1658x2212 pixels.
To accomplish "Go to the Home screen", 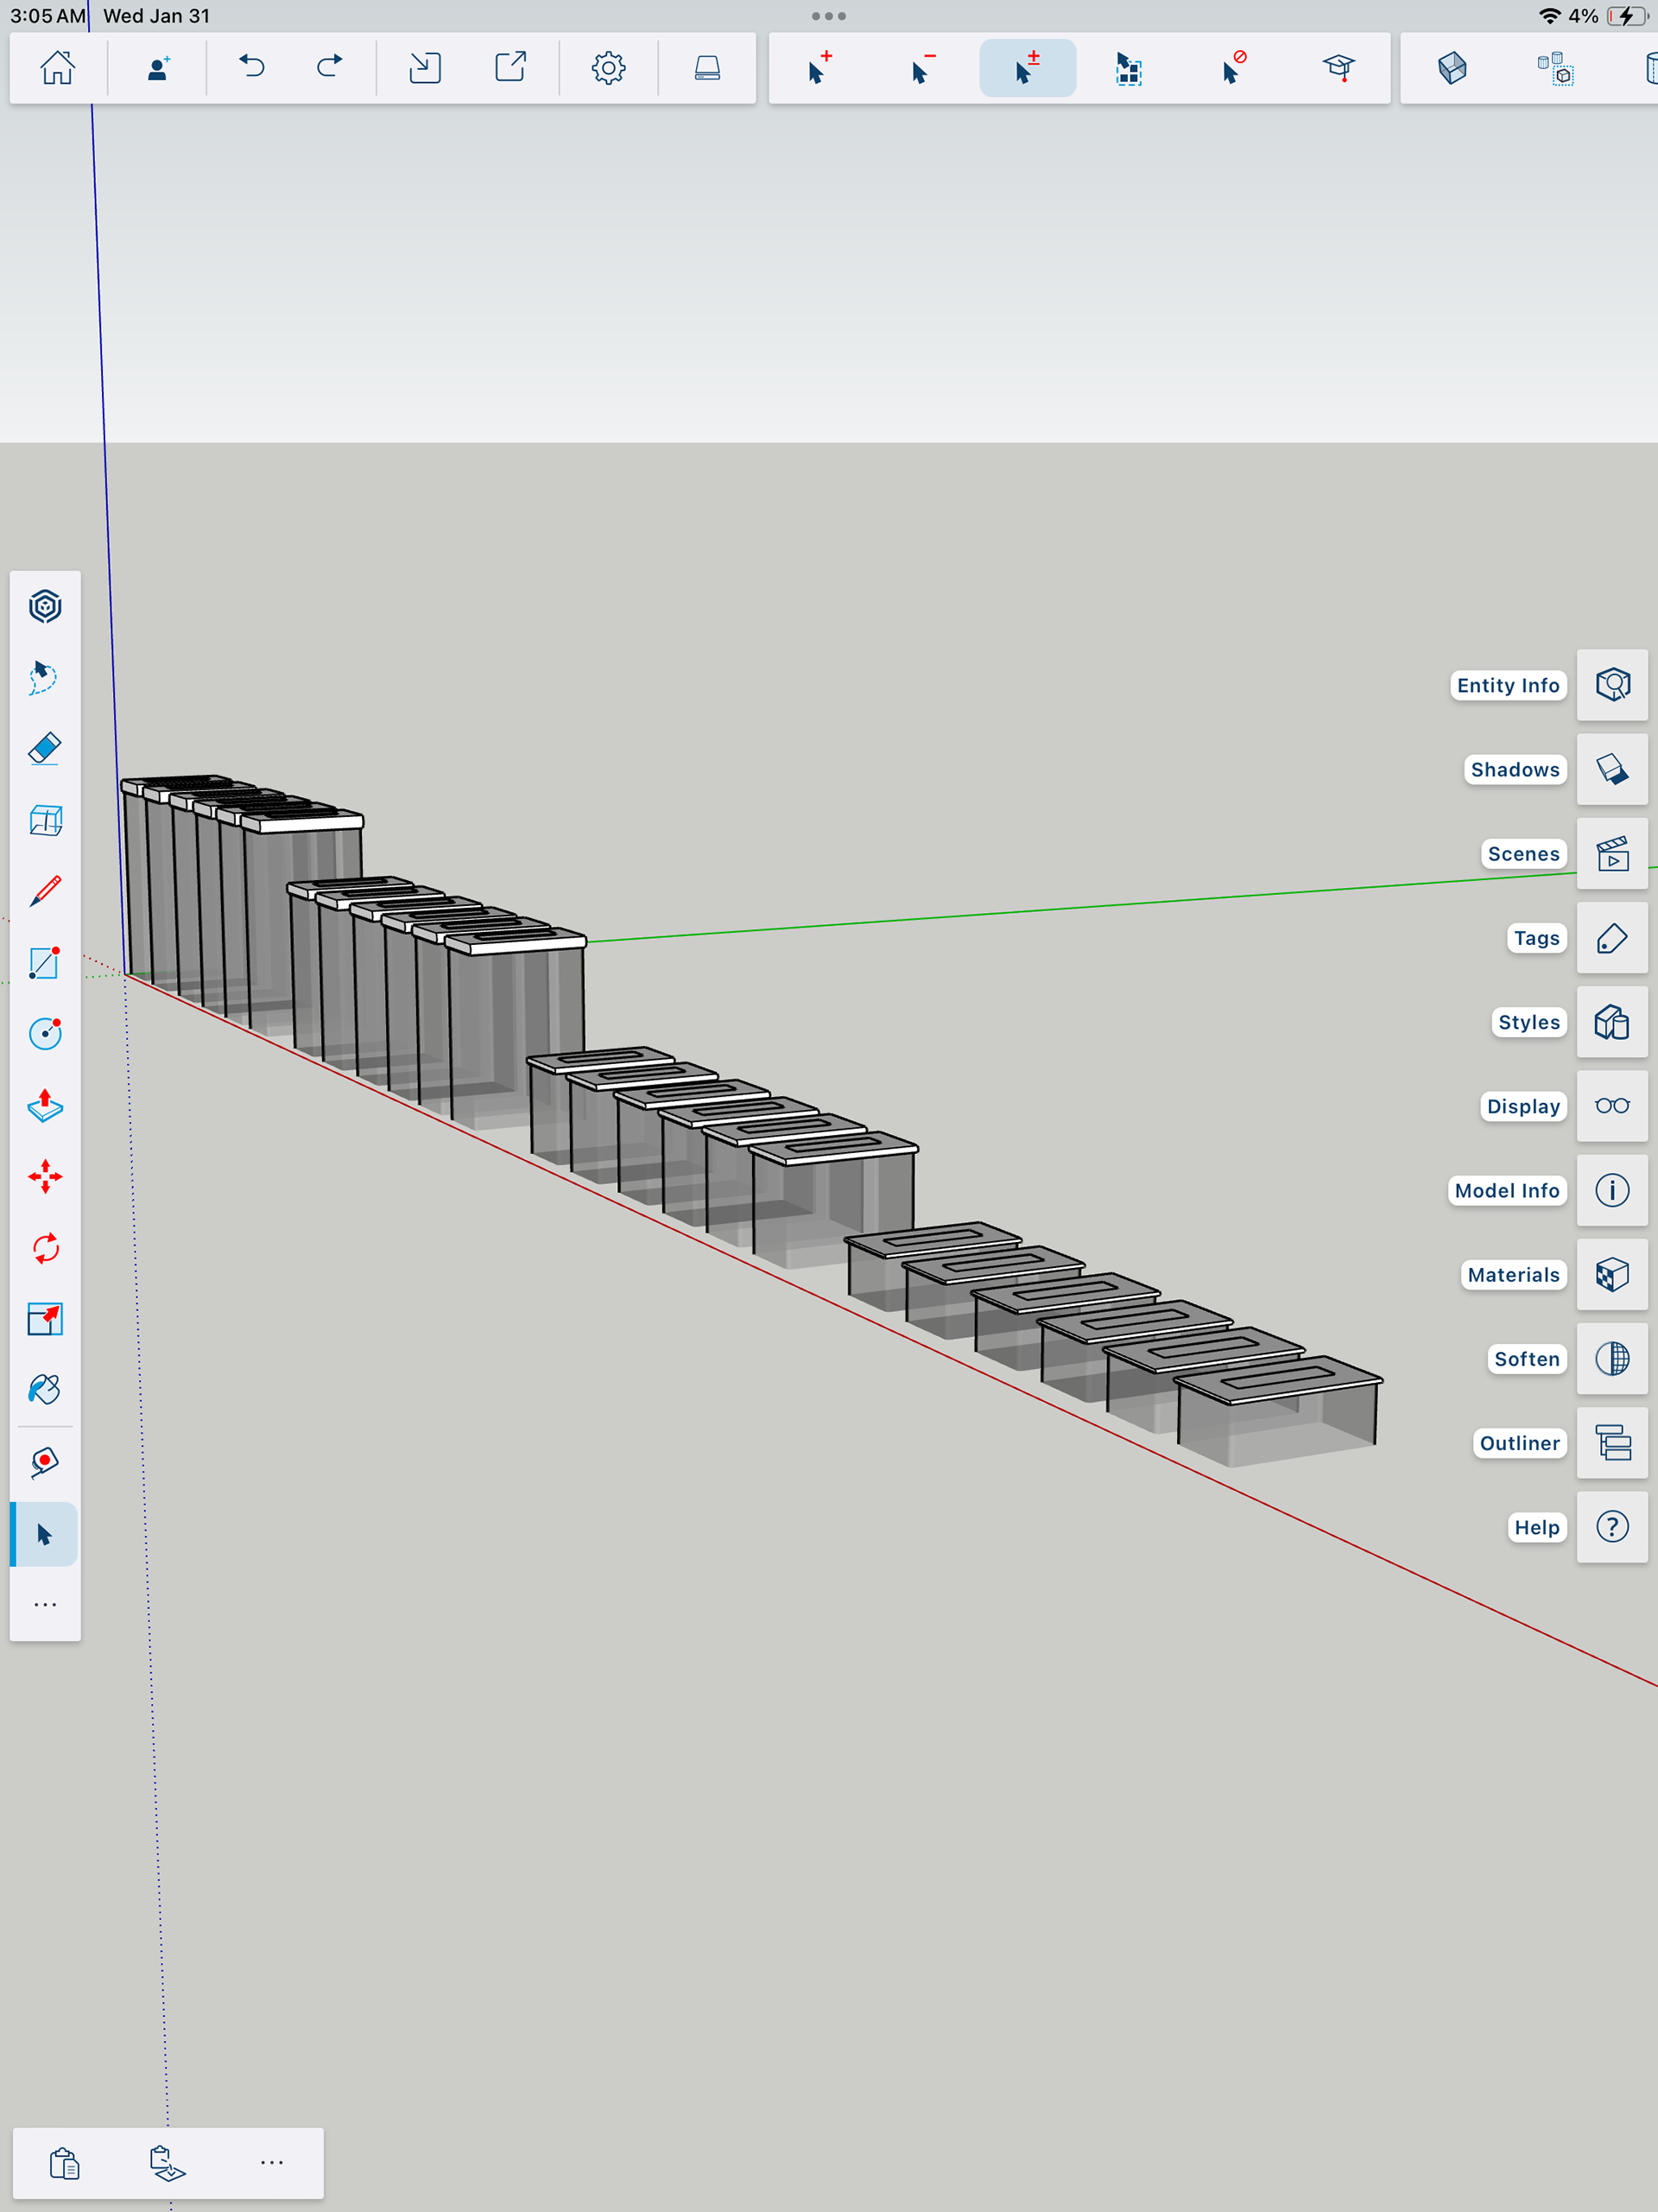I will [57, 68].
